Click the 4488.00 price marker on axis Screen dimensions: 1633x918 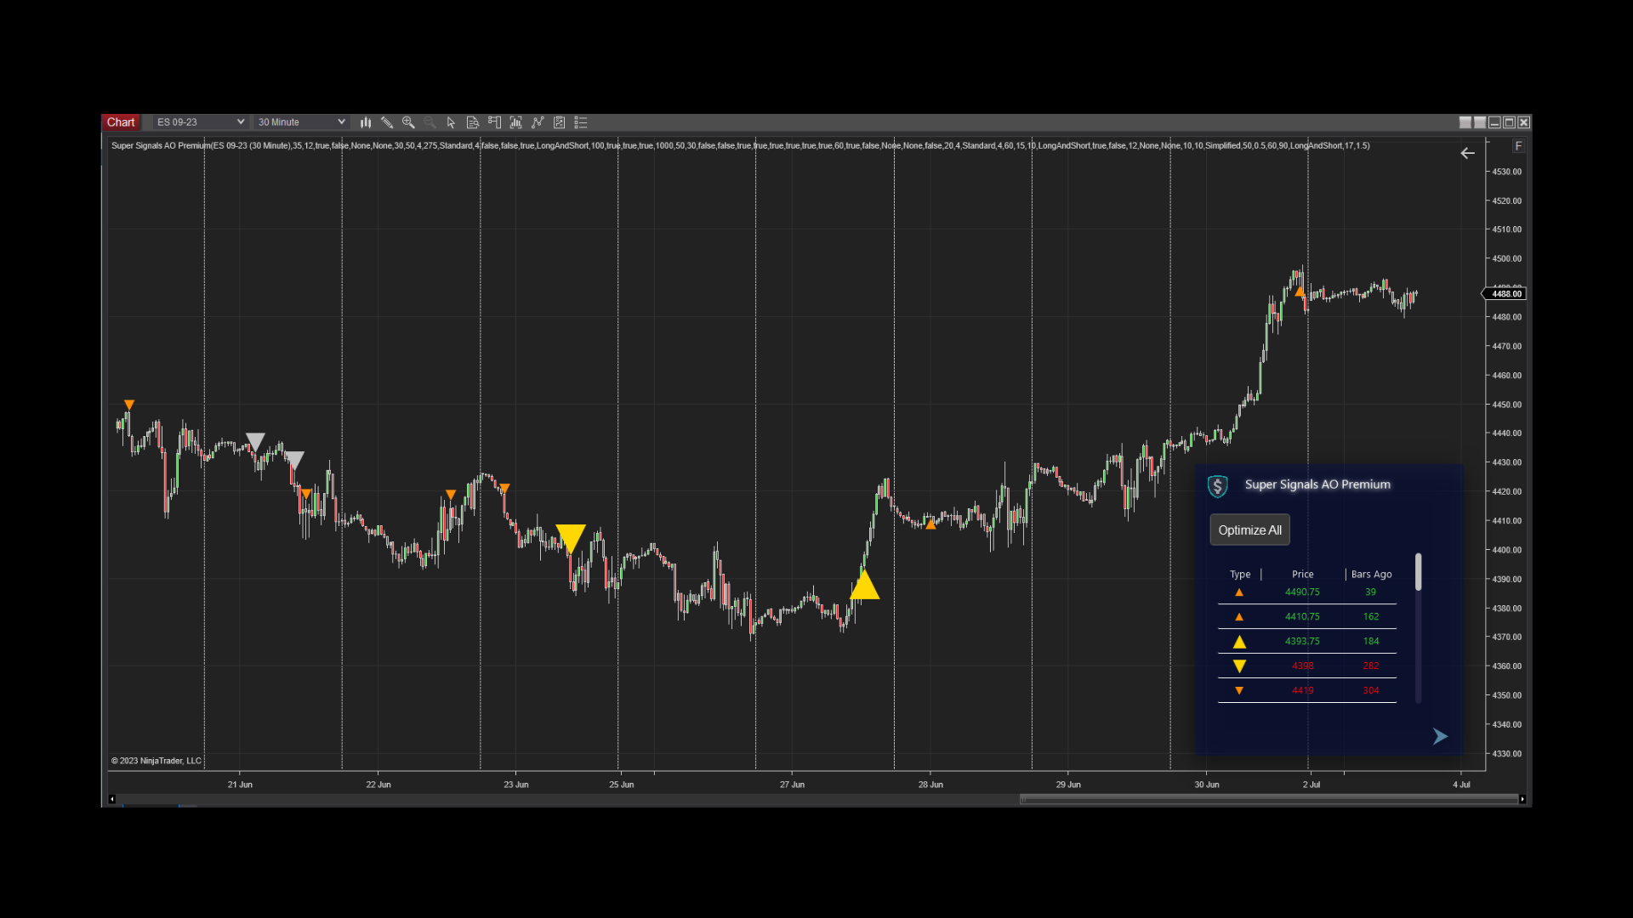(1504, 293)
